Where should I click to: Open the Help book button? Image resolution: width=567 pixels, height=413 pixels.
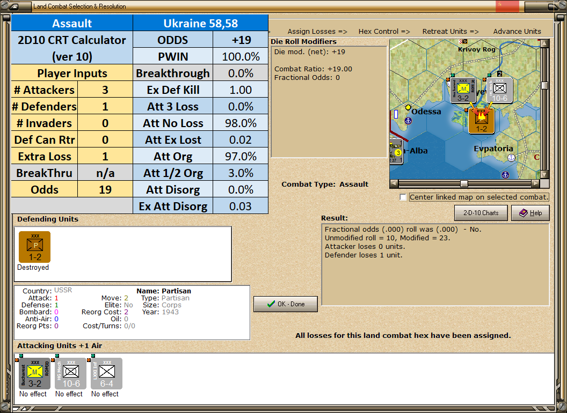pos(530,213)
